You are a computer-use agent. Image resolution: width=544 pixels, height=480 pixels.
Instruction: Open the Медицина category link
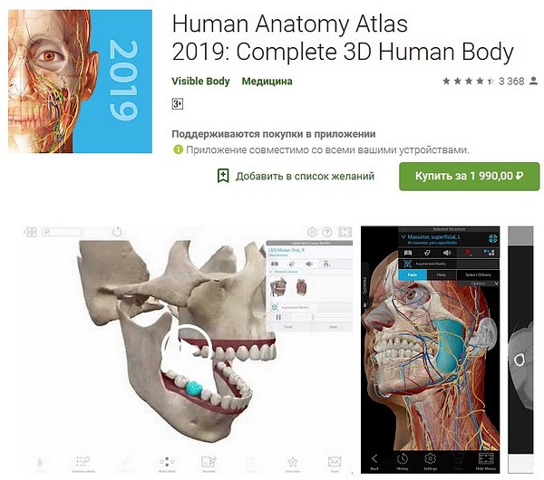coord(267,82)
